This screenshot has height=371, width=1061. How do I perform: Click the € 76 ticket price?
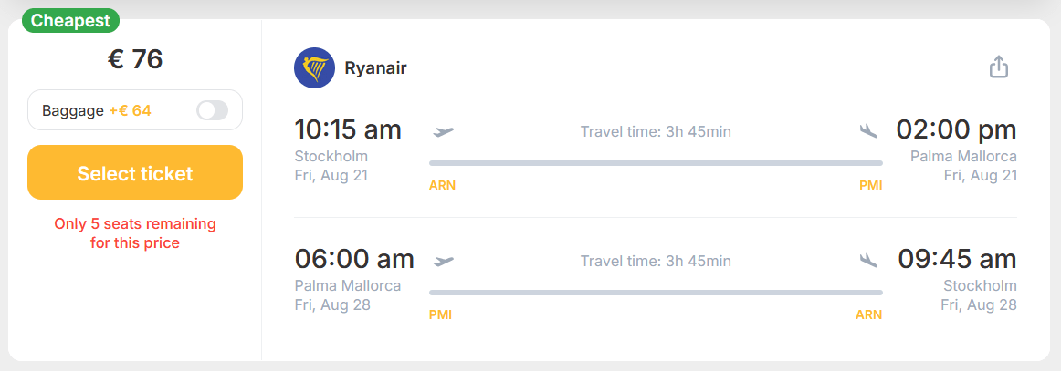pos(135,59)
